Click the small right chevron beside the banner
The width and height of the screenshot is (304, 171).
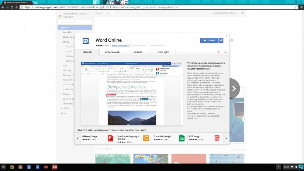[x=244, y=120]
